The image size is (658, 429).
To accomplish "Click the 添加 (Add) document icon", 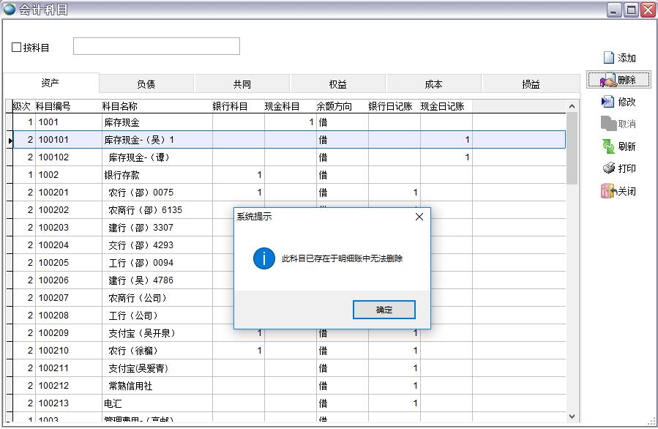I will pos(608,58).
